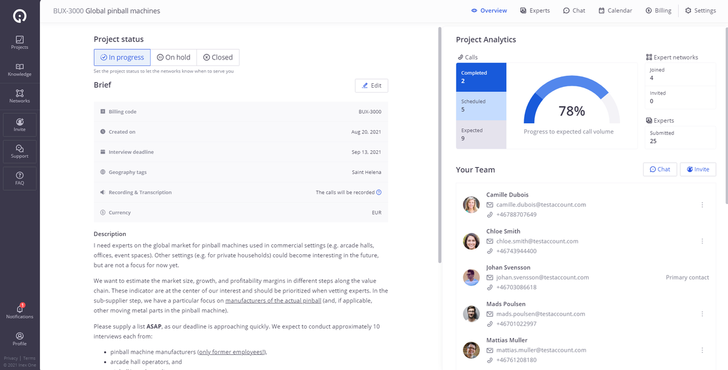Click the Billing code row icon

[x=103, y=111]
